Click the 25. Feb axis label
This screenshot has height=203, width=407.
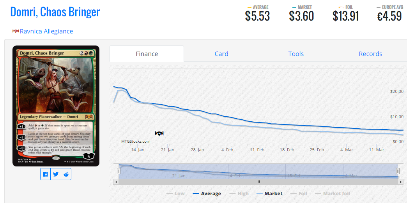[x=317, y=150]
